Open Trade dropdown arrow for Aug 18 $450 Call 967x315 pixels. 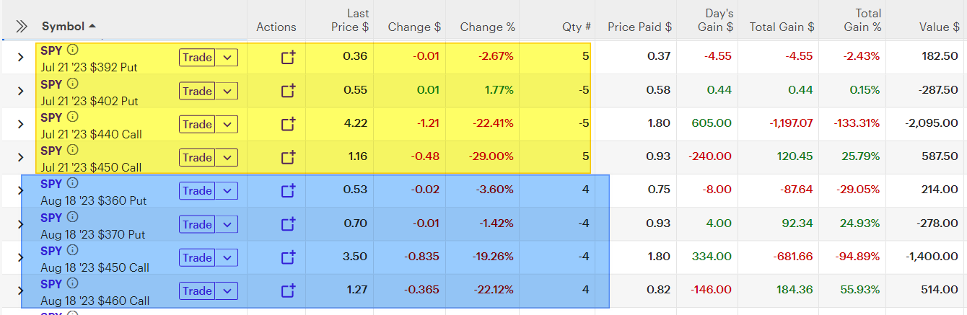[227, 257]
